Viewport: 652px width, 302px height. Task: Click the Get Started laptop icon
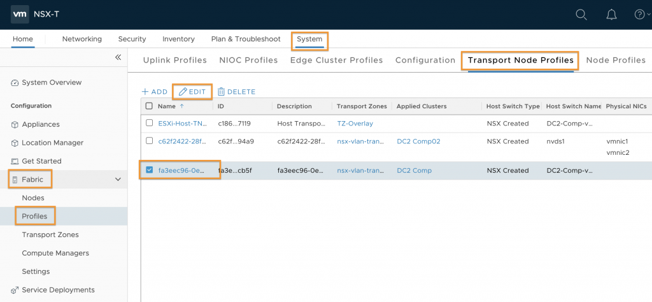tap(15, 161)
